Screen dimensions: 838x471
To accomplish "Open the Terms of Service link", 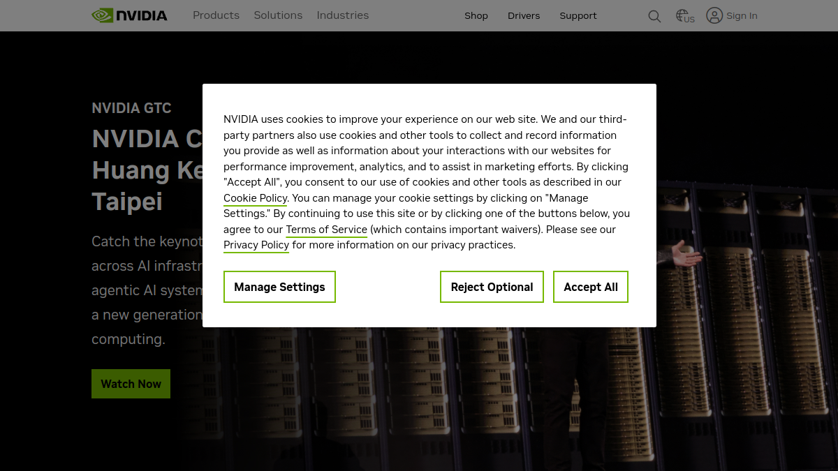I will 326,230.
